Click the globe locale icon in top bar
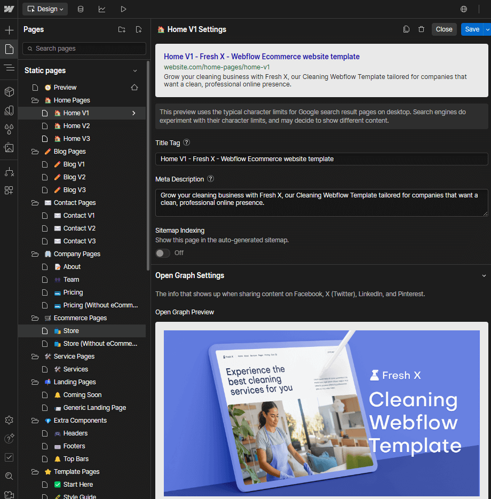The image size is (491, 499). [464, 9]
